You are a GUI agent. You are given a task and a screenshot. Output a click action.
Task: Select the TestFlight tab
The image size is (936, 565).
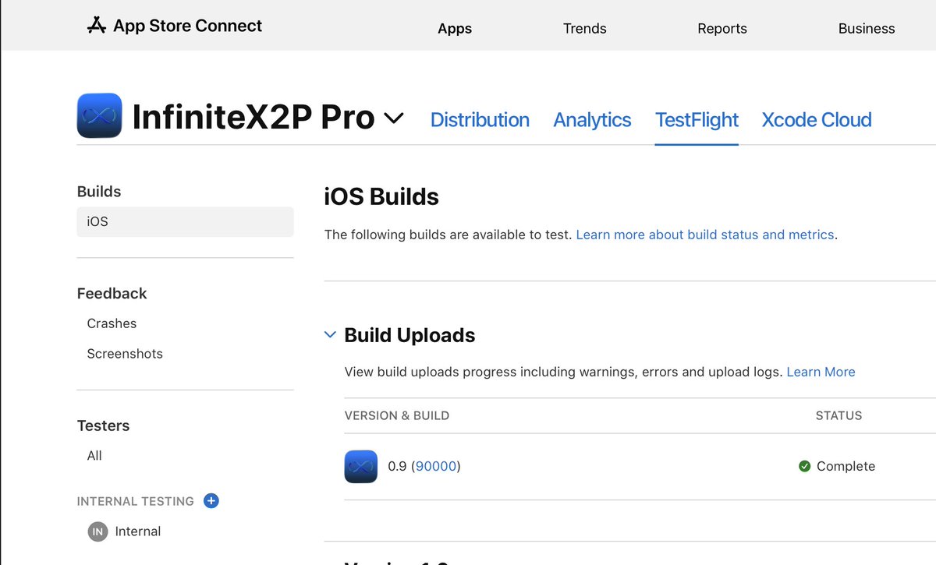(x=697, y=119)
